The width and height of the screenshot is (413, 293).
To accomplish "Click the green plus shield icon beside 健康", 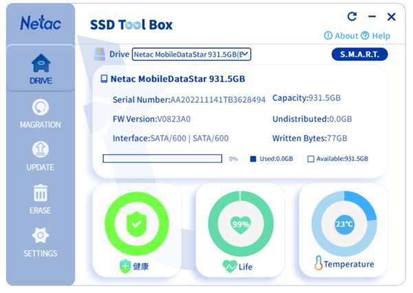I will (125, 266).
